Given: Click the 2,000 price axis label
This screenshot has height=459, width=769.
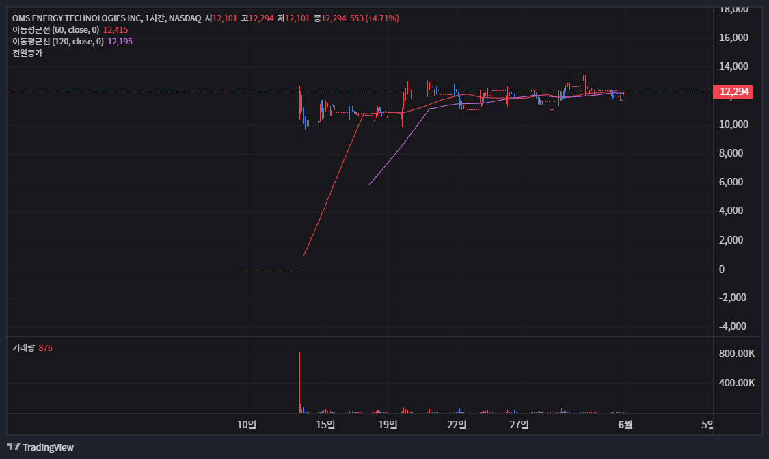Looking at the screenshot, I should pyautogui.click(x=731, y=240).
